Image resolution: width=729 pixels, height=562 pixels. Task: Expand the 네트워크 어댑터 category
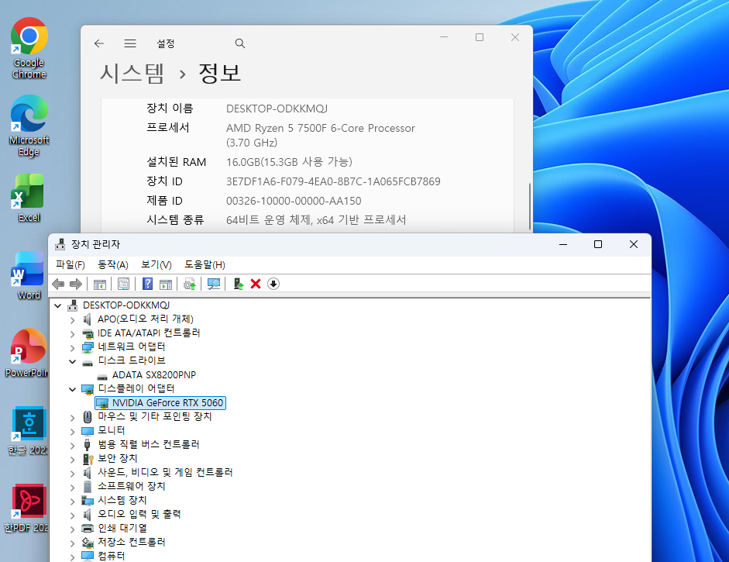coord(71,347)
